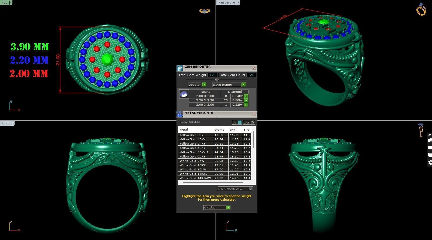Click the Total Gem Weight value 1.26
This screenshot has width=432, height=240.
coord(212,75)
